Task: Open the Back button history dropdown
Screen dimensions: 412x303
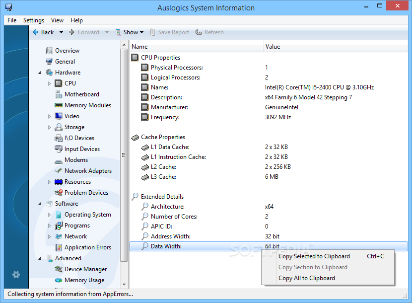Action: click(61, 32)
